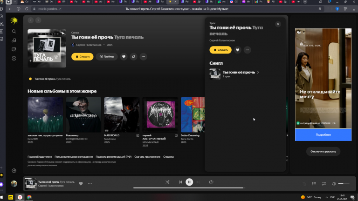The image size is (358, 201).
Task: Open Yandex Browser from the taskbar
Action: (20, 197)
